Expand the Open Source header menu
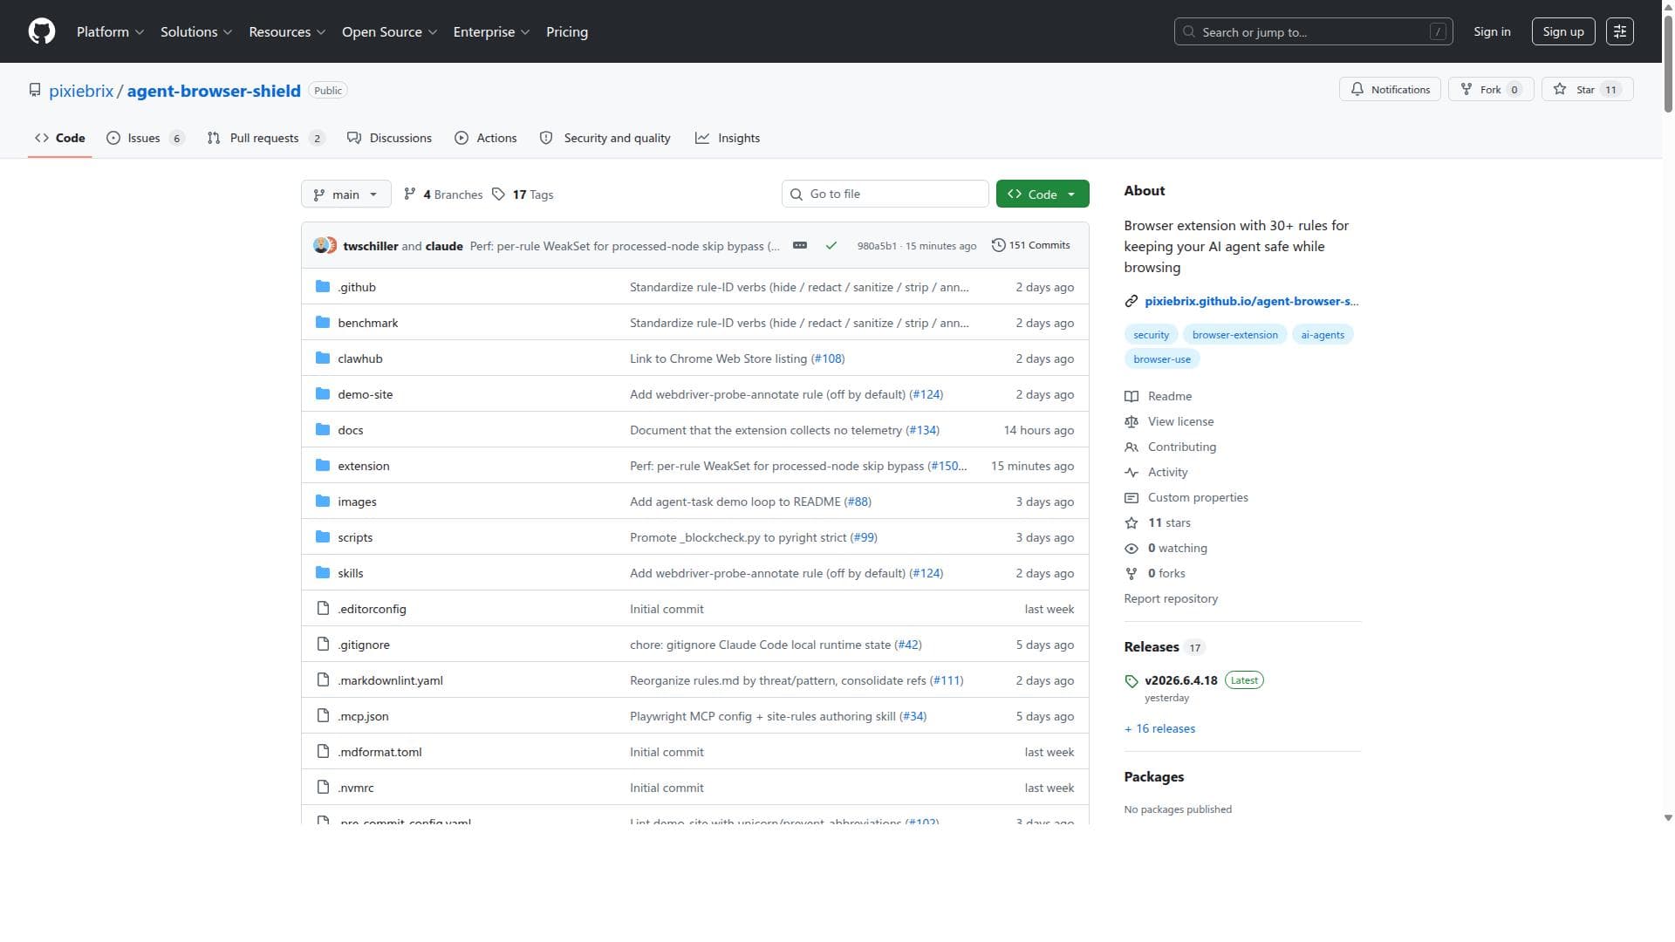 click(x=389, y=31)
